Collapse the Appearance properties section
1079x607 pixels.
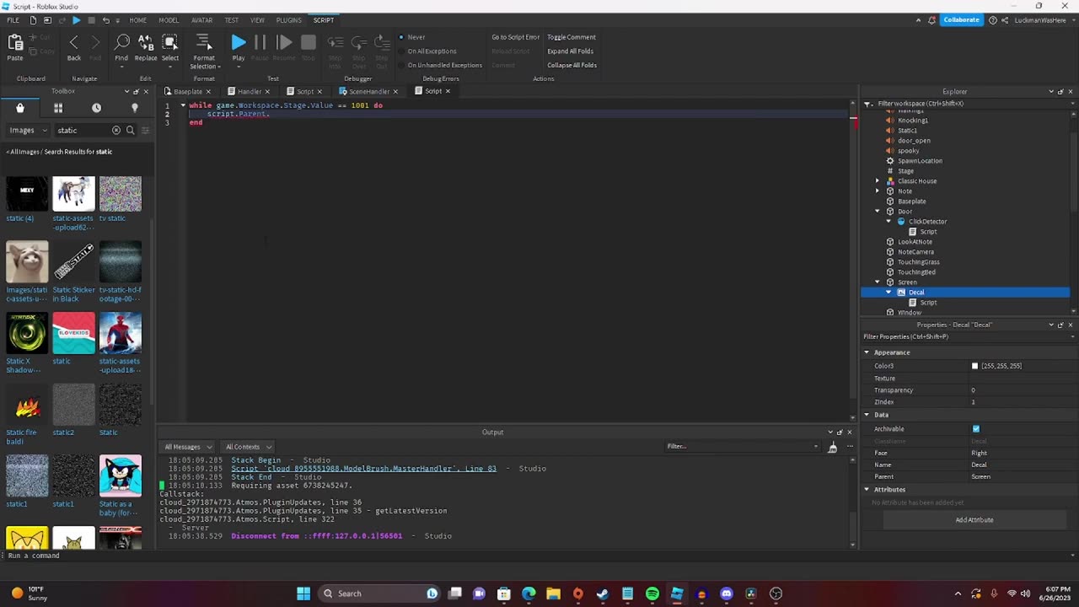(x=867, y=352)
